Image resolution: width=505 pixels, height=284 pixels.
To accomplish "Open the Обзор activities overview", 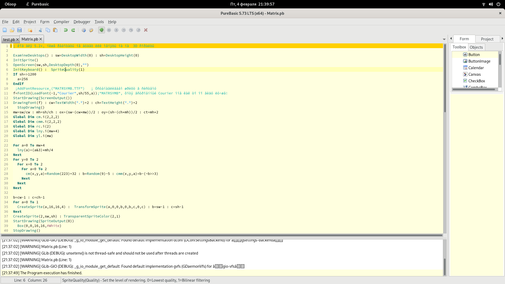I will click(x=11, y=4).
